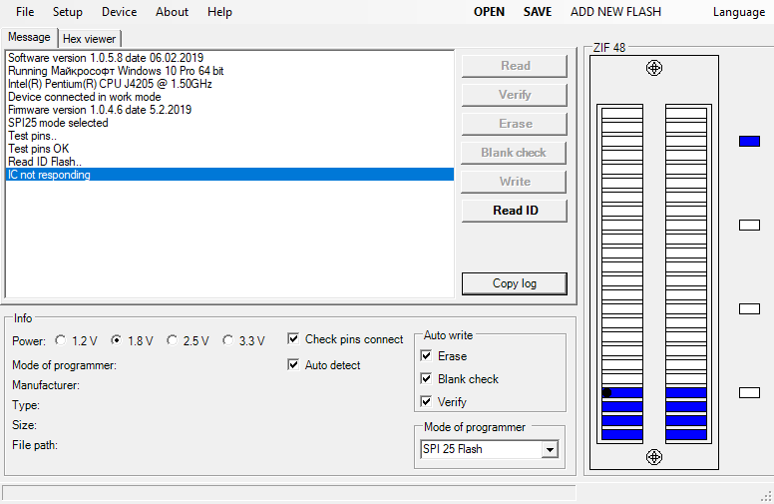The height and width of the screenshot is (504, 774).
Task: Click the blue indicator box beside ZIF socket
Action: (x=749, y=142)
